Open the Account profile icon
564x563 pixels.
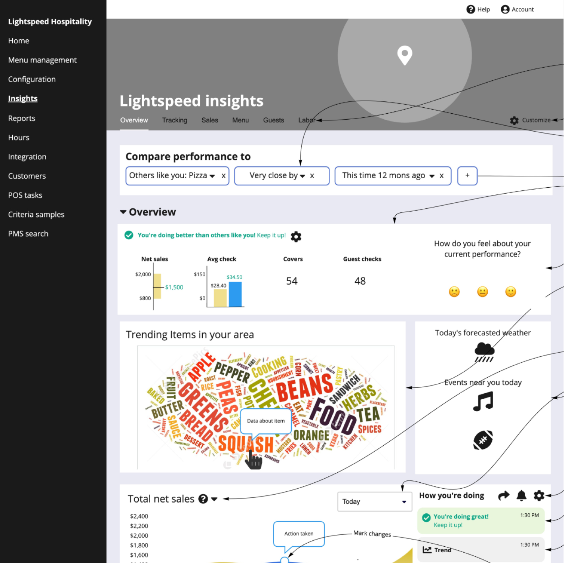pyautogui.click(x=505, y=9)
